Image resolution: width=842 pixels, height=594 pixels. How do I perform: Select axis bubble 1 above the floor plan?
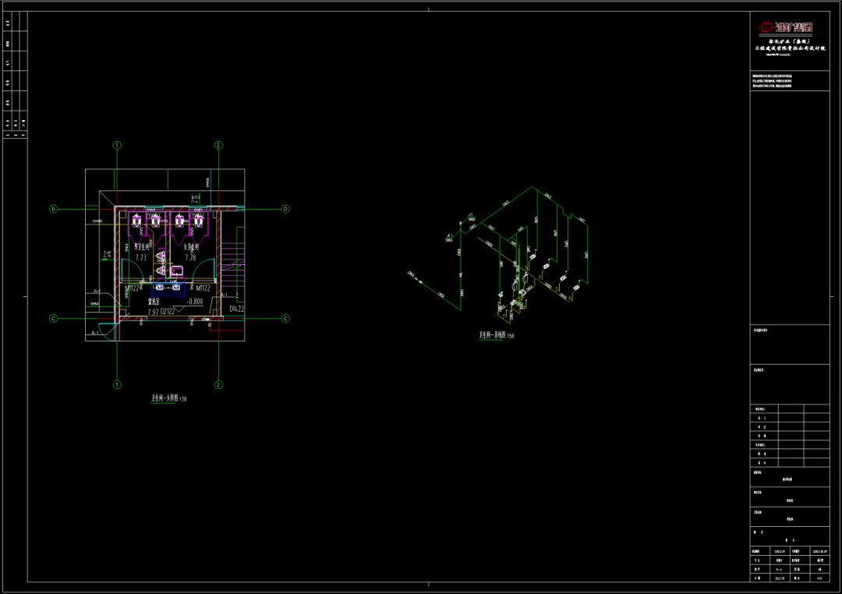[x=117, y=146]
